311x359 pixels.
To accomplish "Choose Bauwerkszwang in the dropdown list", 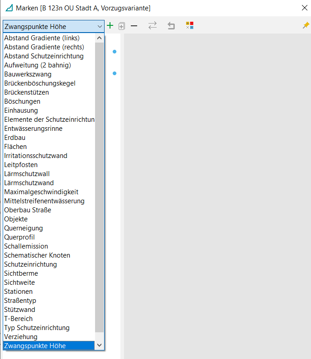I will tap(28, 74).
